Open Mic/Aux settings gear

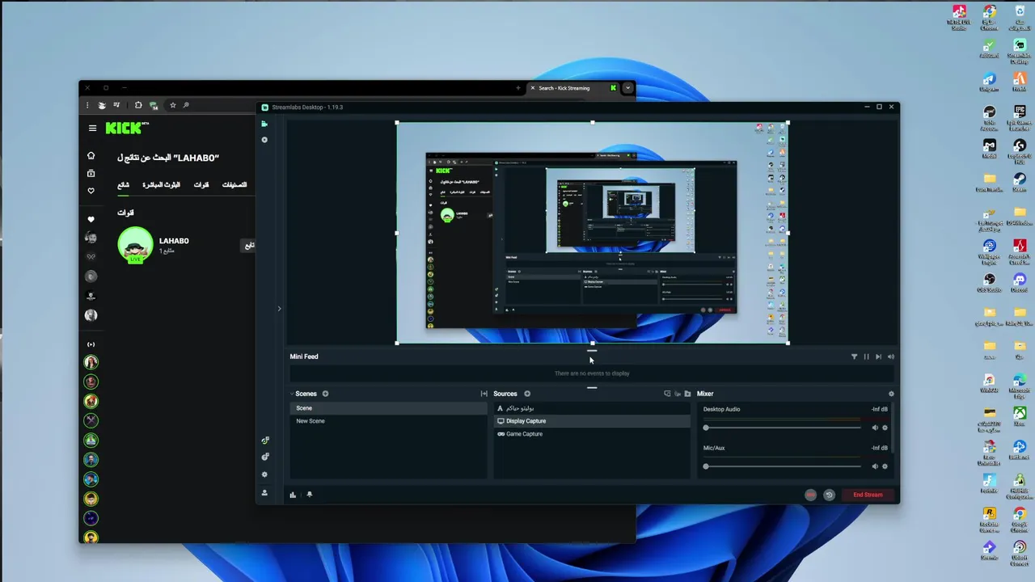[885, 466]
